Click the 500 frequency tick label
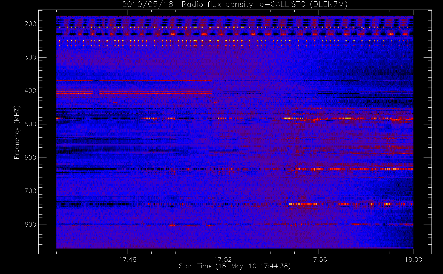 click(30, 124)
